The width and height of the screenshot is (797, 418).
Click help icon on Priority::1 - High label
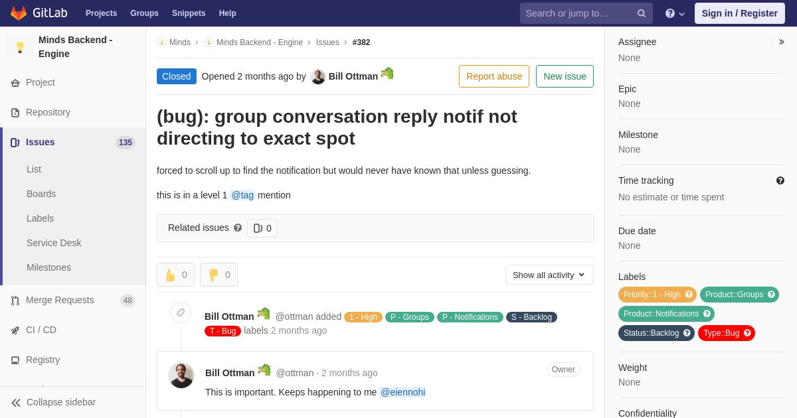(x=689, y=295)
